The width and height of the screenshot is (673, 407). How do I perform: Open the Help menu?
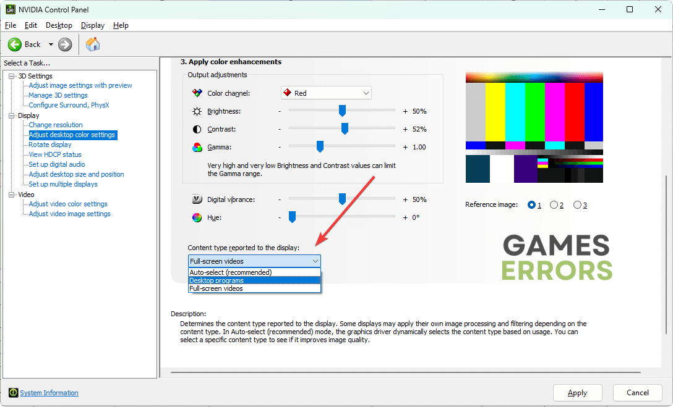[121, 25]
